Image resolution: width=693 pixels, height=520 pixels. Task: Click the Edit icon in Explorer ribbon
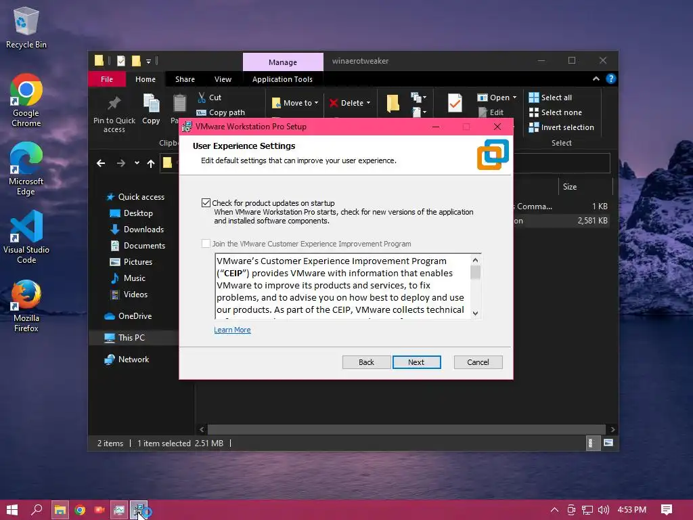pyautogui.click(x=491, y=112)
